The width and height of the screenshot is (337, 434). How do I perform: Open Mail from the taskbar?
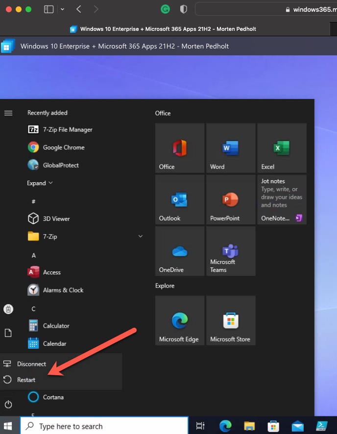pos(298,426)
